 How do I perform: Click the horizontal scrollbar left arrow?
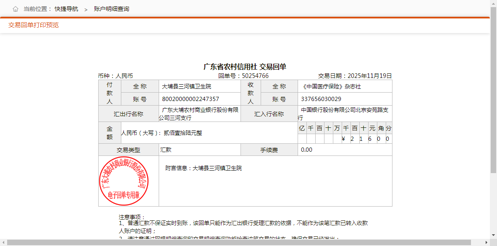tap(3, 243)
